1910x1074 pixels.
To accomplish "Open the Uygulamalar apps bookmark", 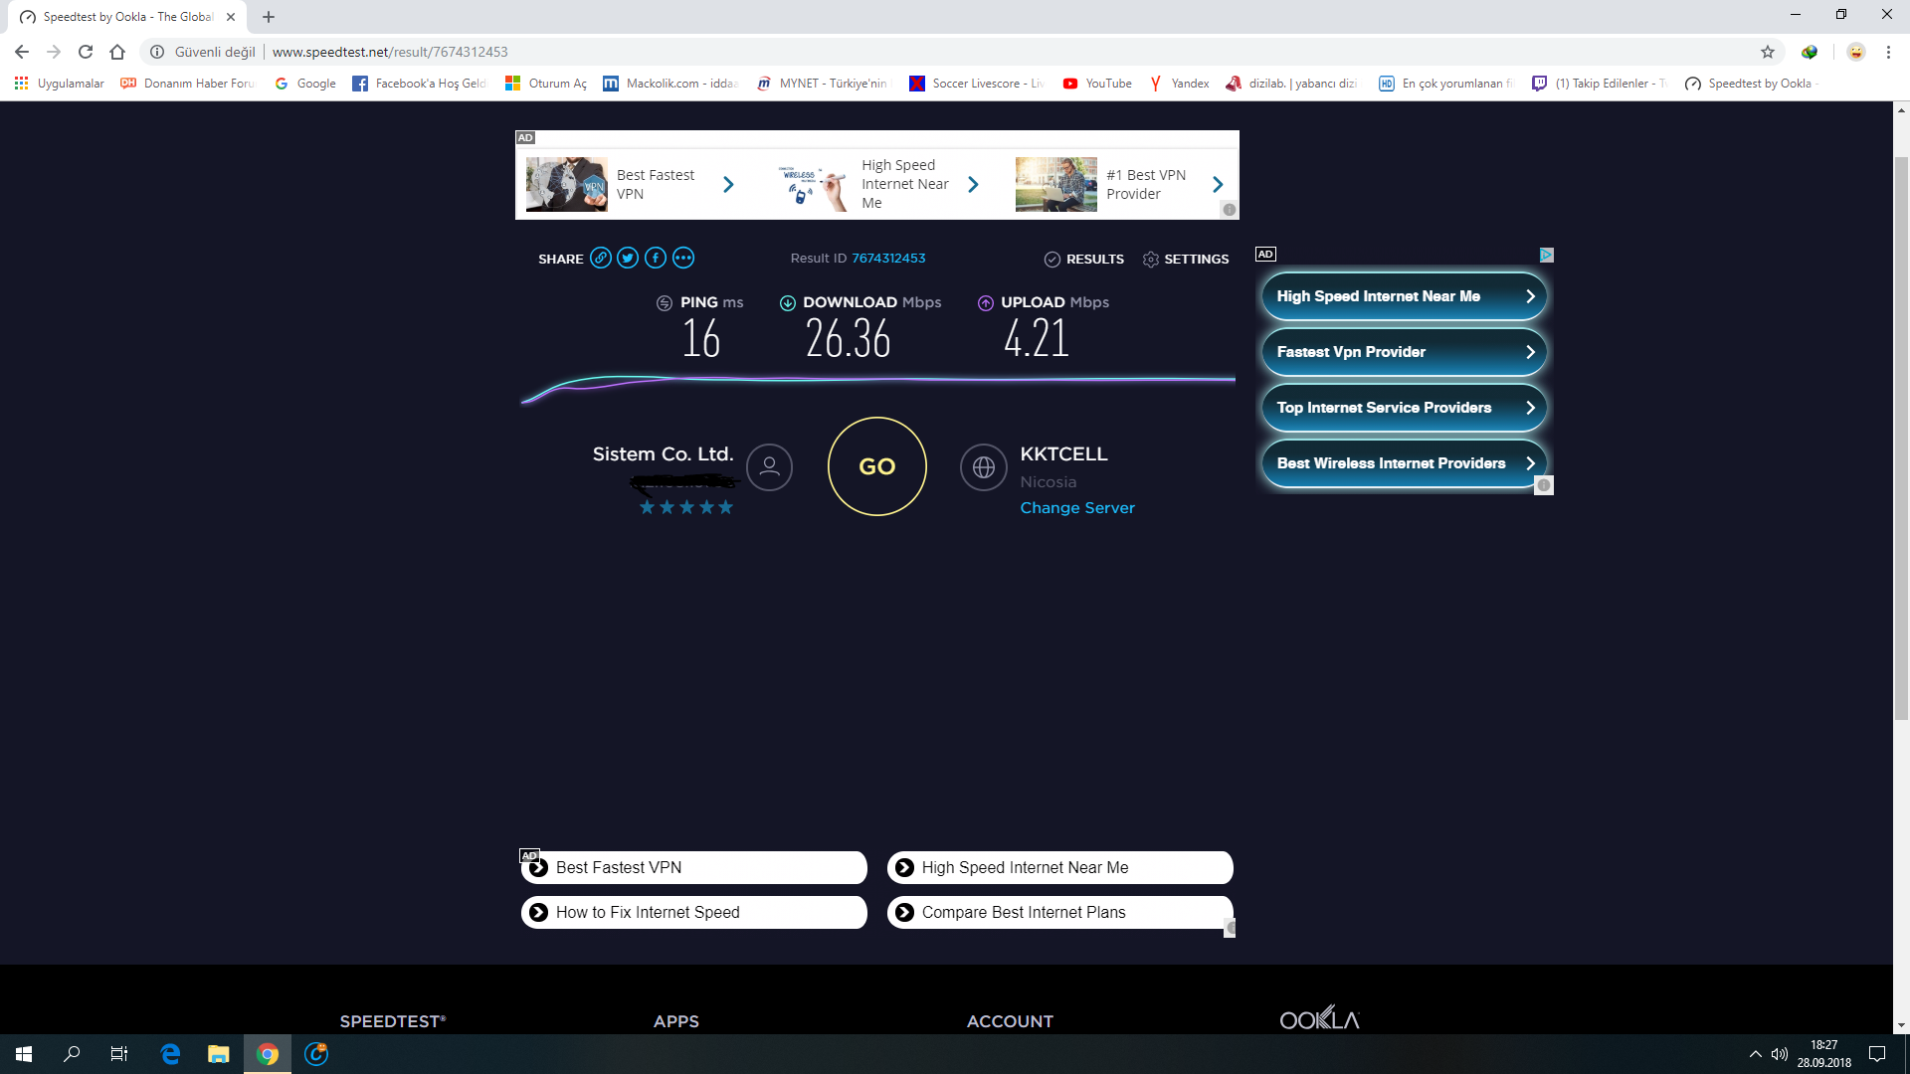I will 60,84.
